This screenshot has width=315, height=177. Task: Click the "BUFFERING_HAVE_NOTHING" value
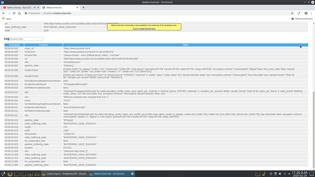coord(80,155)
